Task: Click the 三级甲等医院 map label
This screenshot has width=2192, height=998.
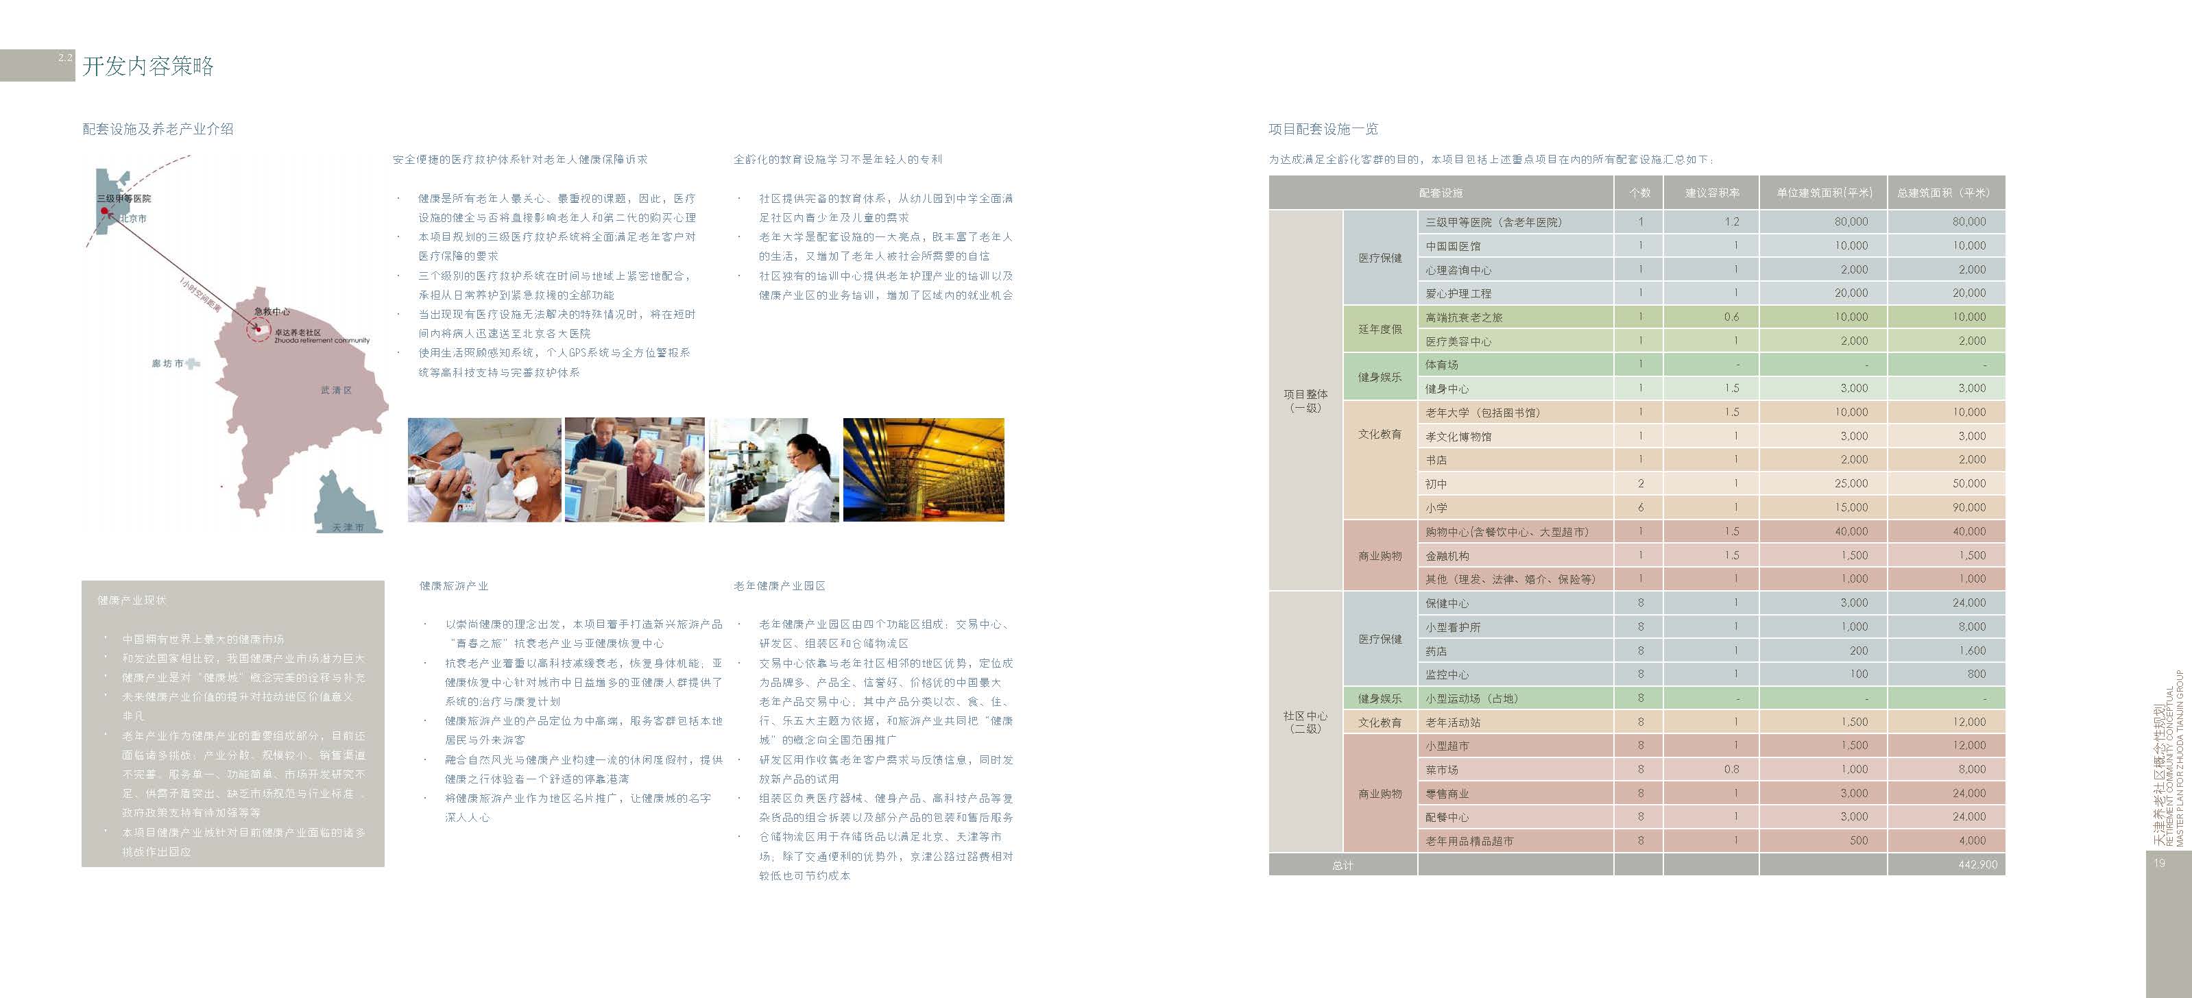Action: (123, 198)
